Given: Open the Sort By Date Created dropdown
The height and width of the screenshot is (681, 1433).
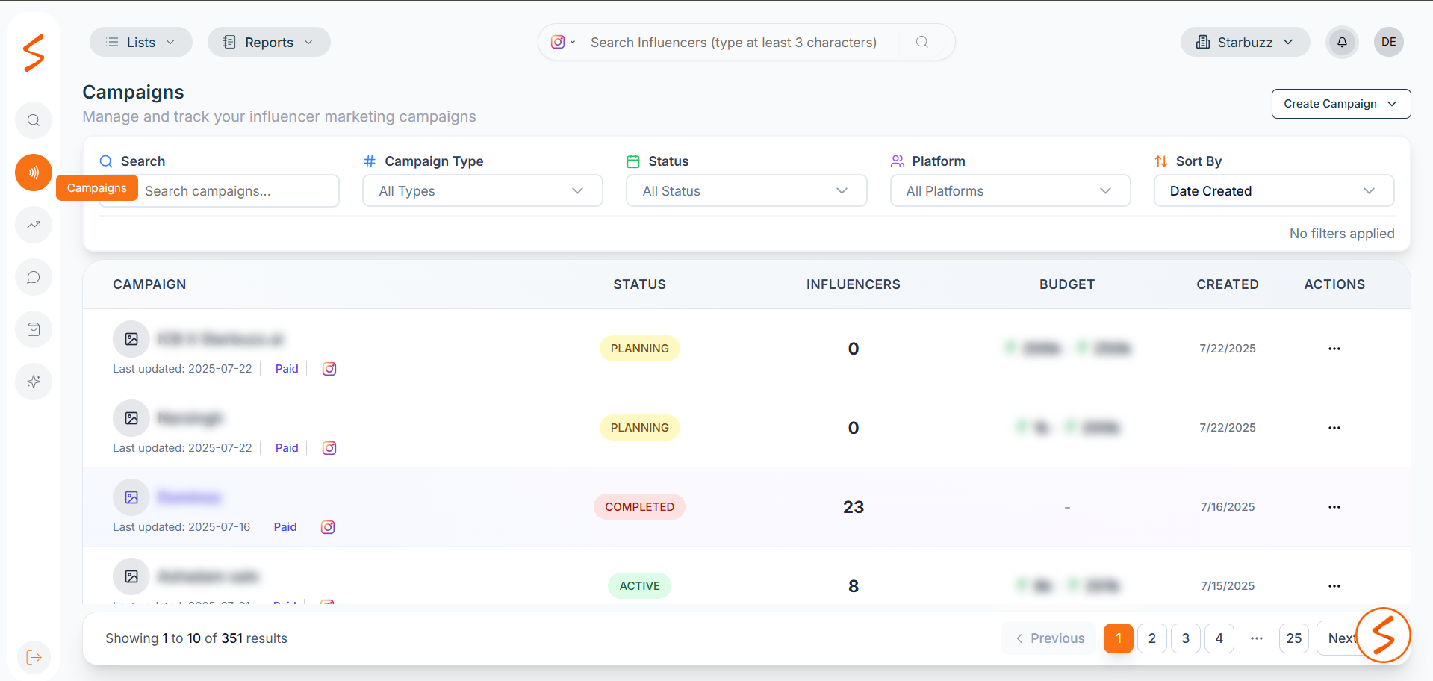Looking at the screenshot, I should coord(1273,191).
